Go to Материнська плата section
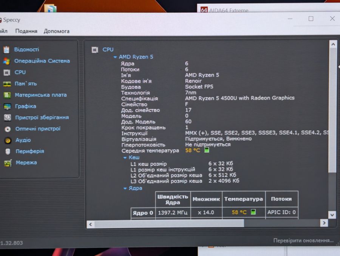340x256 pixels. [41, 95]
